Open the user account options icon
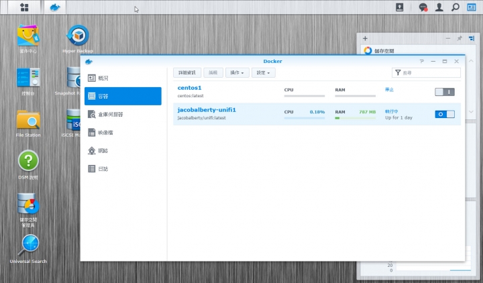Image resolution: width=483 pixels, height=283 pixels. coord(439,7)
